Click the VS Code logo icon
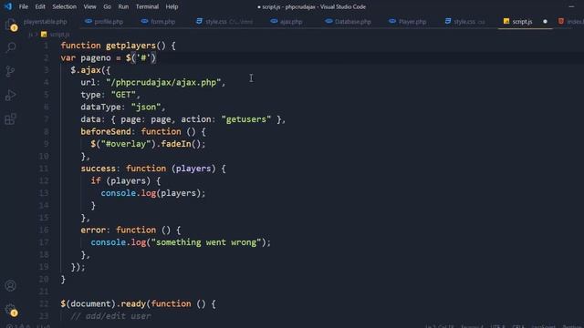 click(x=8, y=6)
